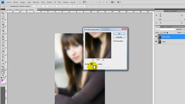The image size is (185, 104).
Task: Zoom in the Gaussian blur preview
Action: (x=103, y=60)
